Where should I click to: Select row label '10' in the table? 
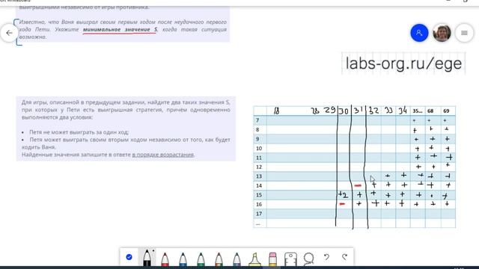259,149
